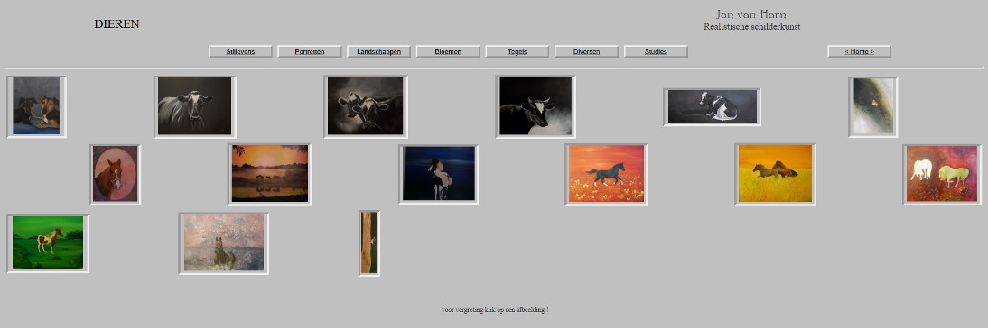Click the Jan van Harn title
The height and width of the screenshot is (328, 988).
tap(751, 14)
